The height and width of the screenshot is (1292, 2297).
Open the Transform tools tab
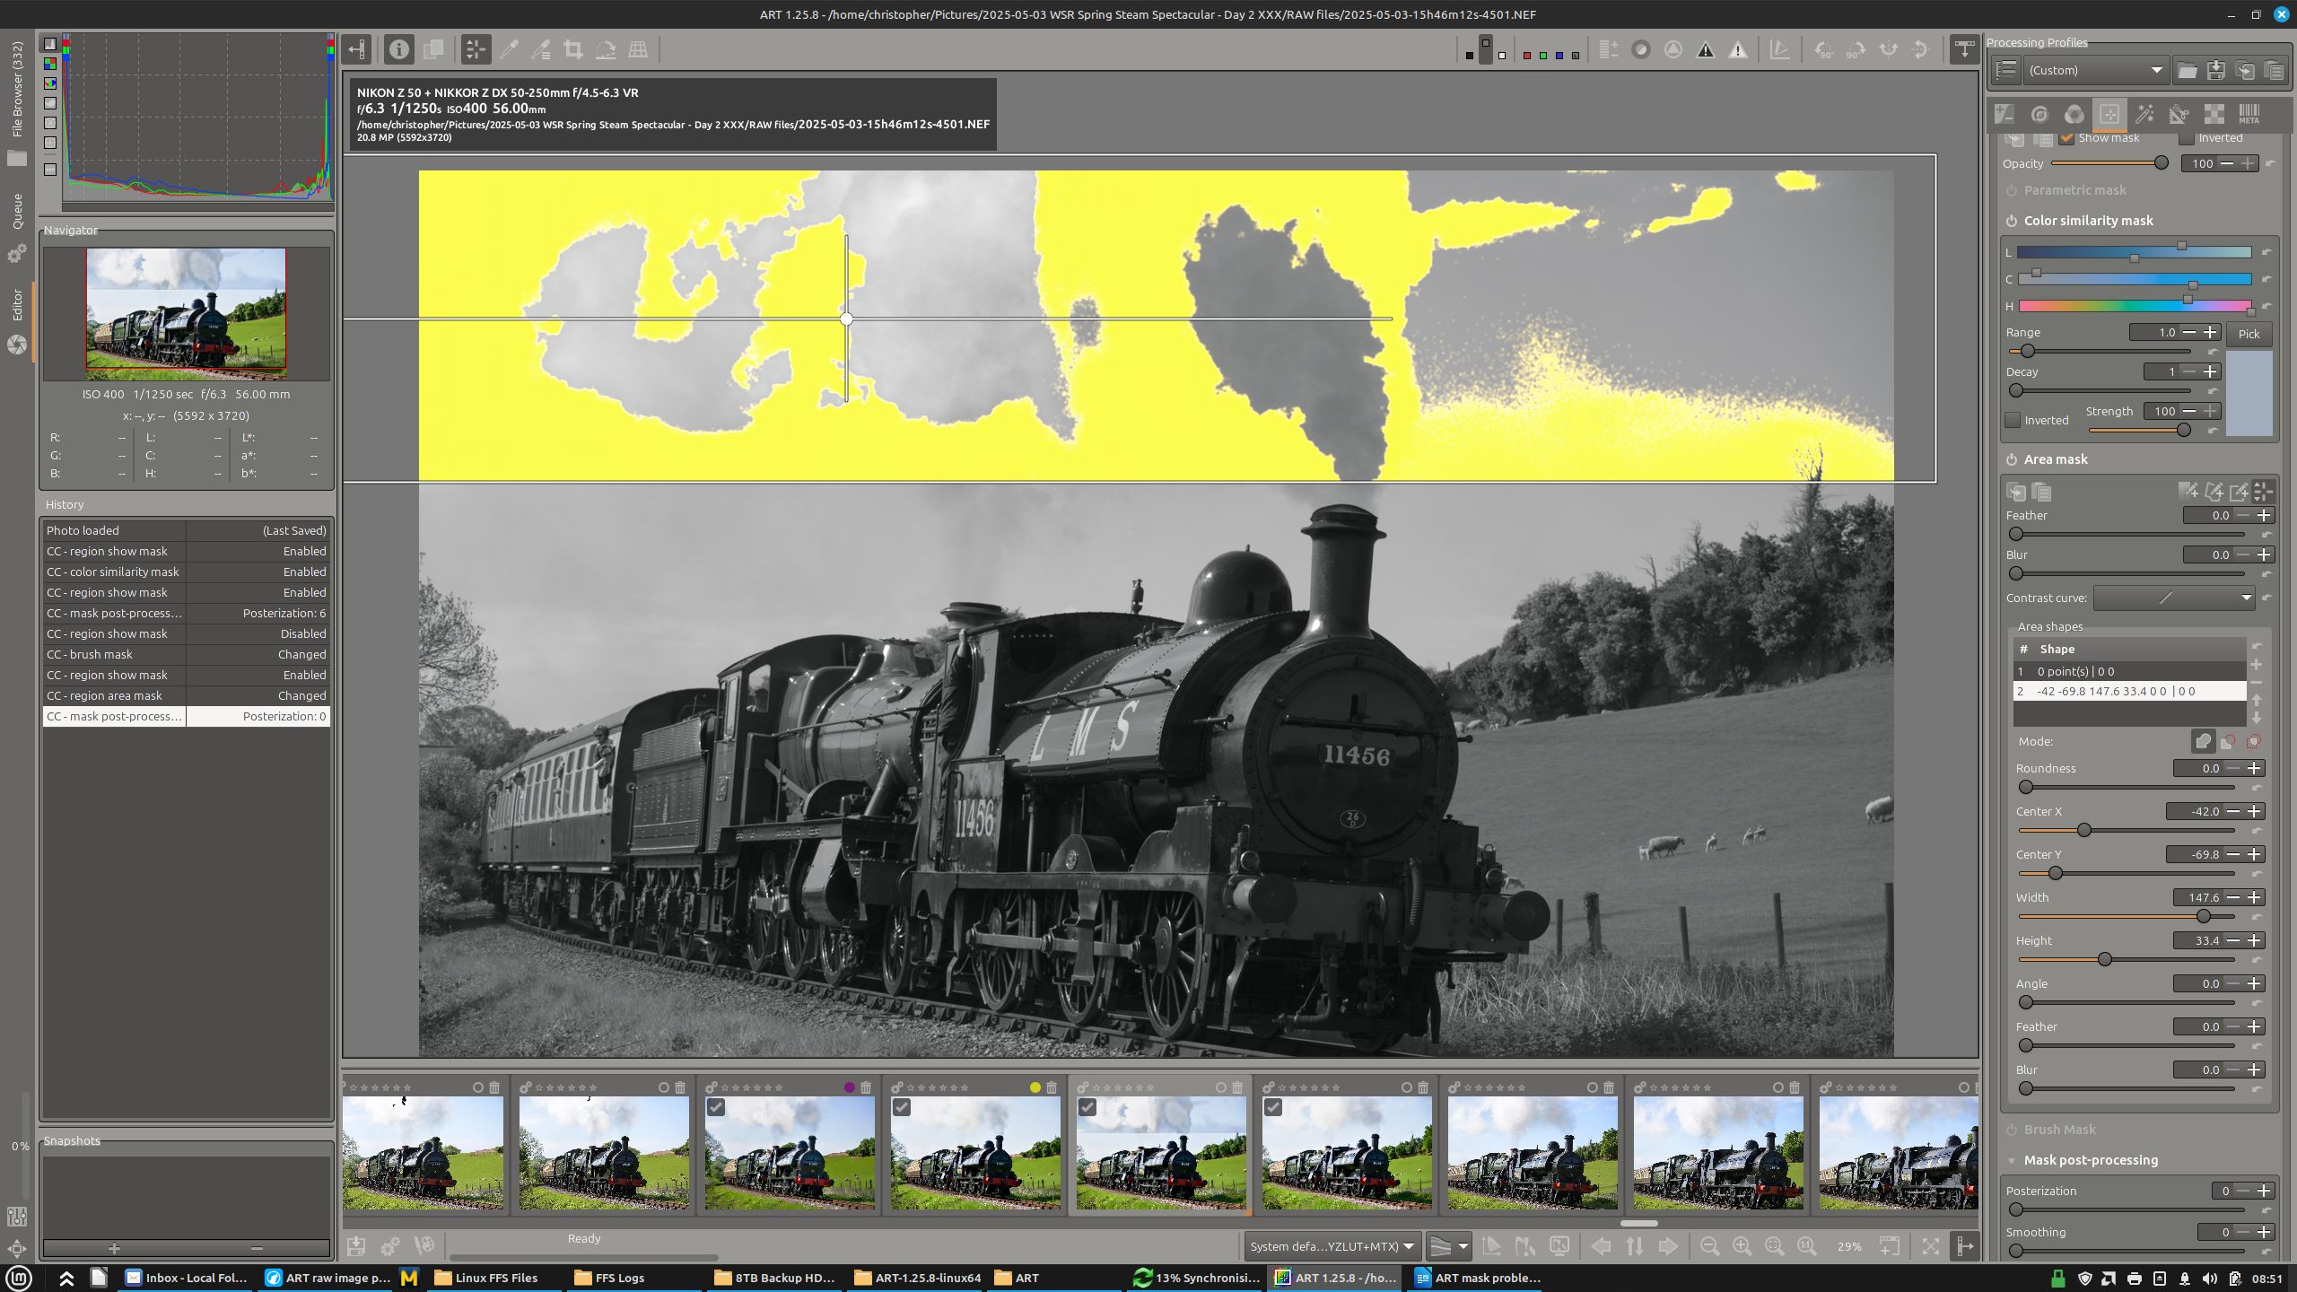2179,114
